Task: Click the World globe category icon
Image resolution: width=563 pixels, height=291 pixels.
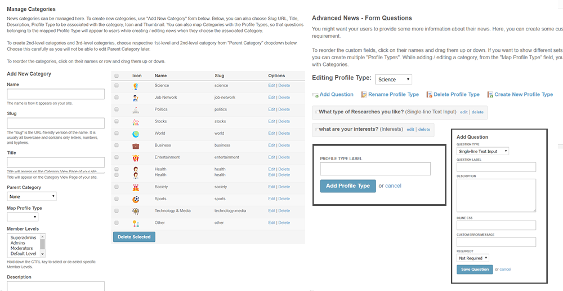Action: pos(136,134)
